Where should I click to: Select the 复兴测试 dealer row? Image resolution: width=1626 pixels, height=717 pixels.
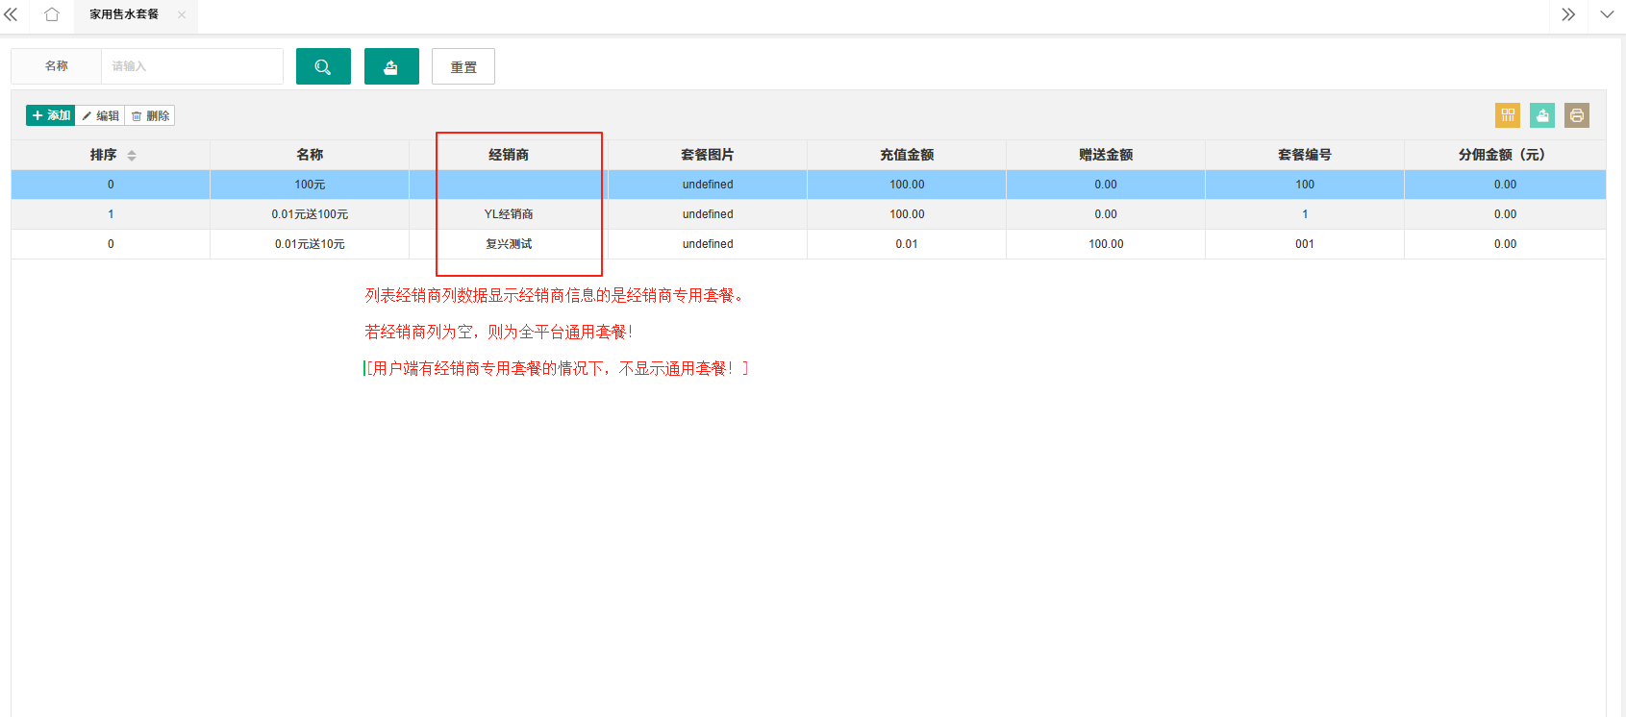click(x=808, y=244)
